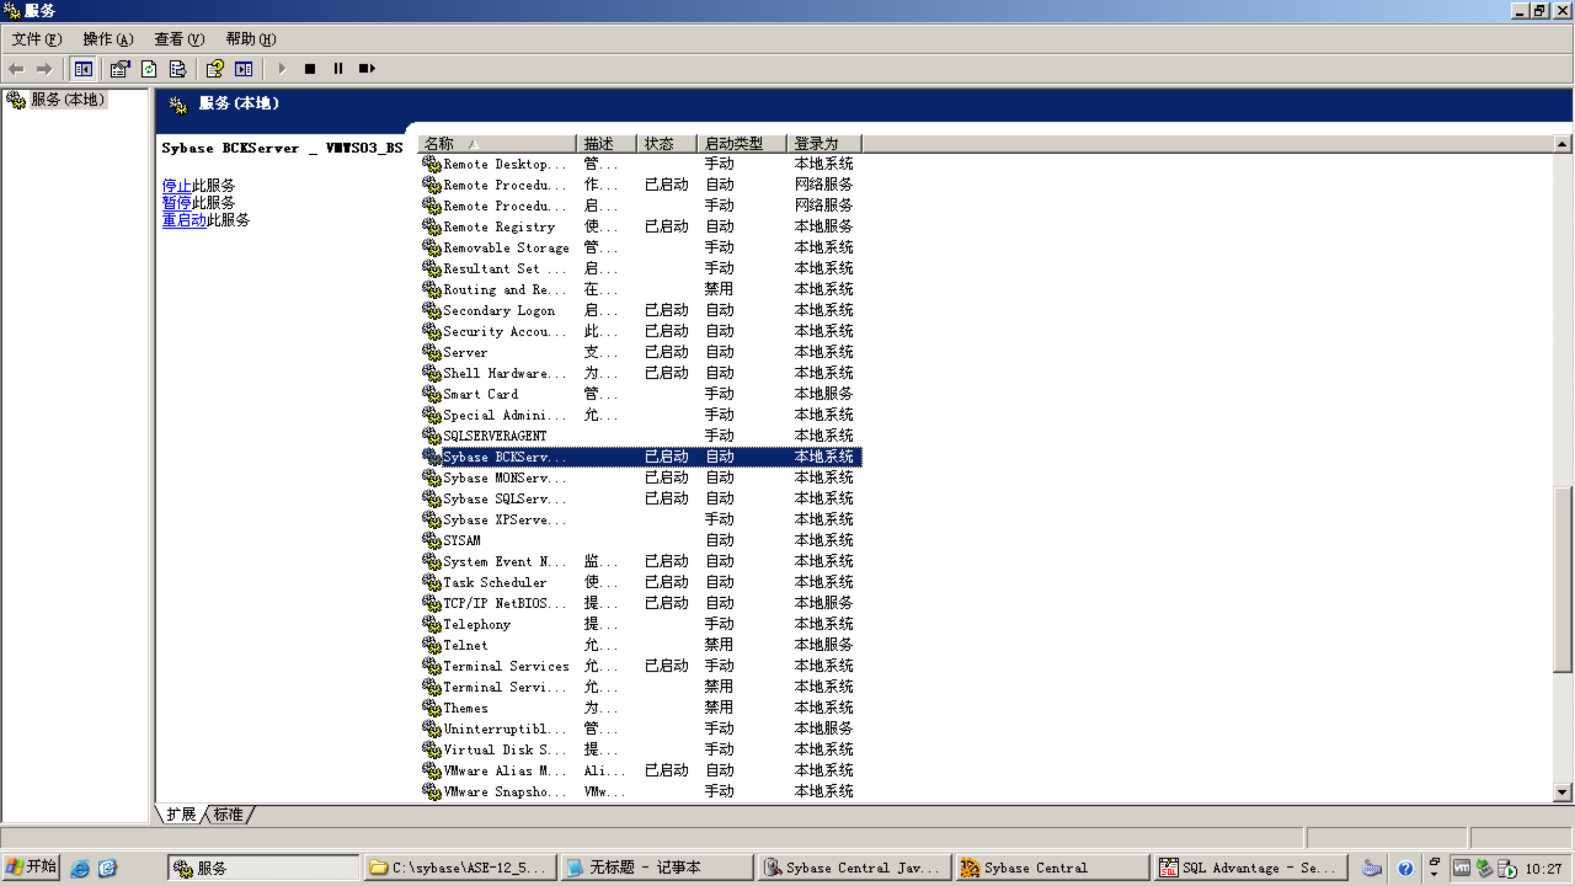
Task: Select the Terminal Services row
Action: coord(642,666)
